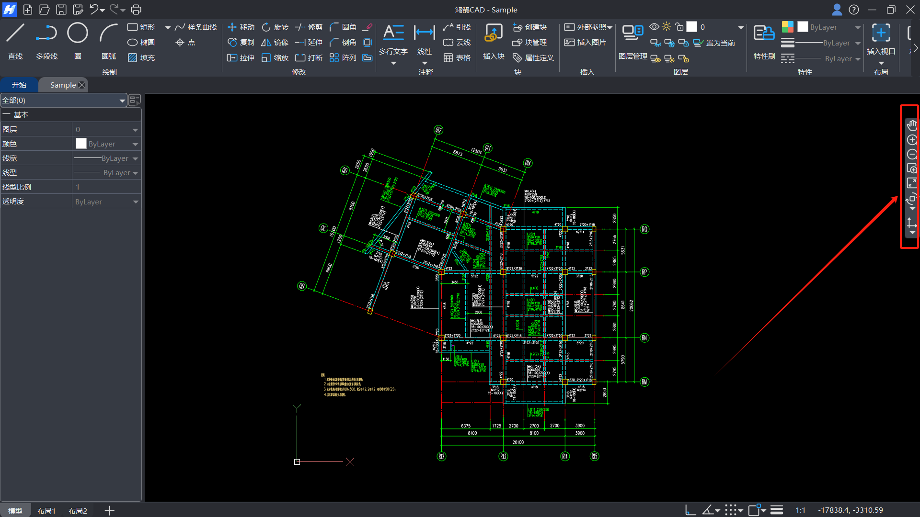Toggle orthogonal mode in status bar
The image size is (920, 517).
[690, 510]
